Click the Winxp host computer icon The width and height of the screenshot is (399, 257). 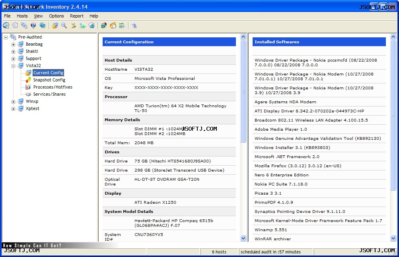point(21,101)
